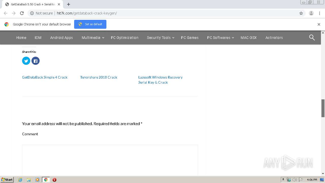325x183 pixels.
Task: Open the PC Games menu item
Action: [190, 38]
